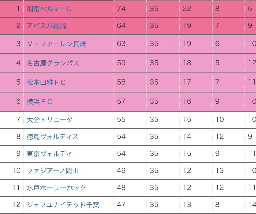
Task: Select ジェフユナイテッド千葉's 47 points cell
Action: [x=121, y=205]
